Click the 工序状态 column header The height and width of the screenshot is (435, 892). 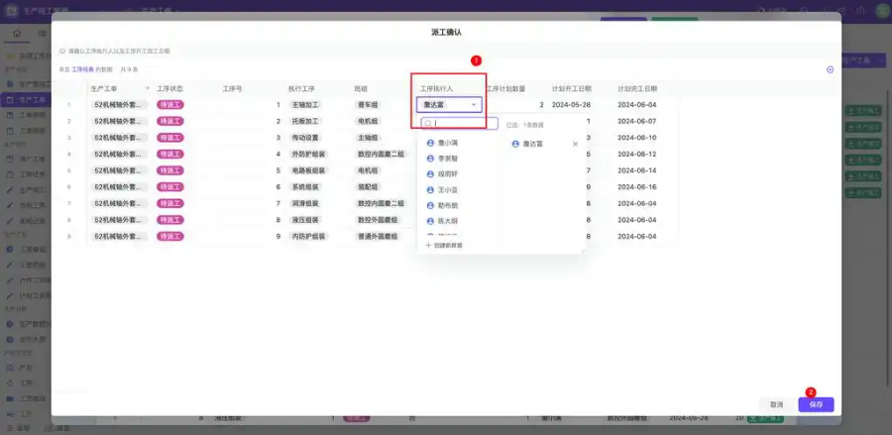(x=170, y=89)
